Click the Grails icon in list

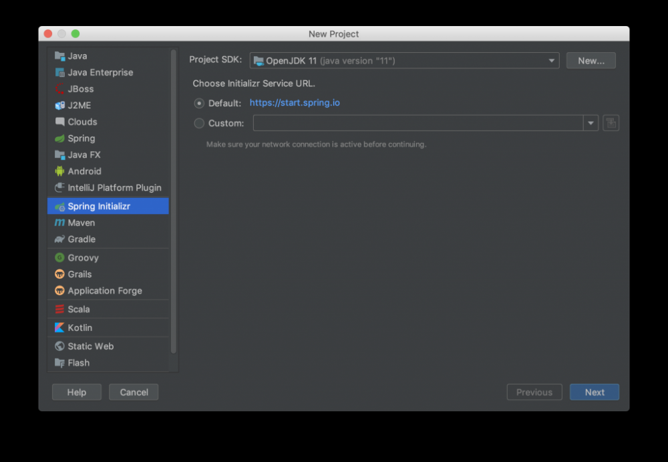[60, 274]
